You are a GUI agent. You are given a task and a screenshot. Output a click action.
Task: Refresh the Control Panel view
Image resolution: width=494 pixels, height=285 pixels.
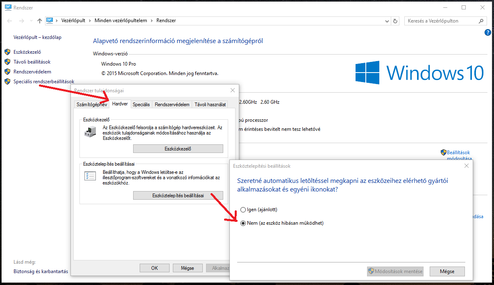[395, 21]
